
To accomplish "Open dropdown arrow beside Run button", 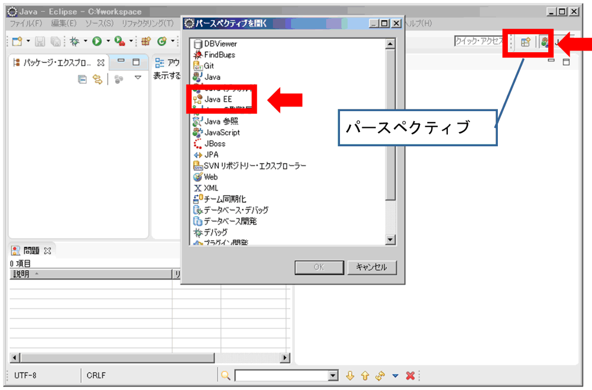I will [x=108, y=42].
